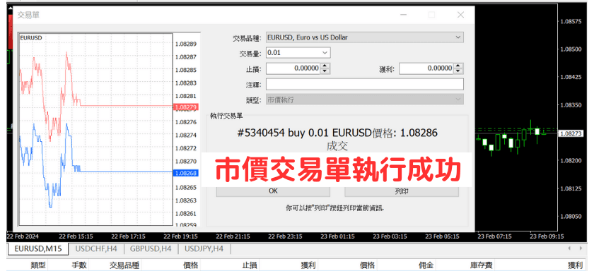
Task: Switch to the GBPUSD,H4 chart tab
Action: [x=151, y=248]
